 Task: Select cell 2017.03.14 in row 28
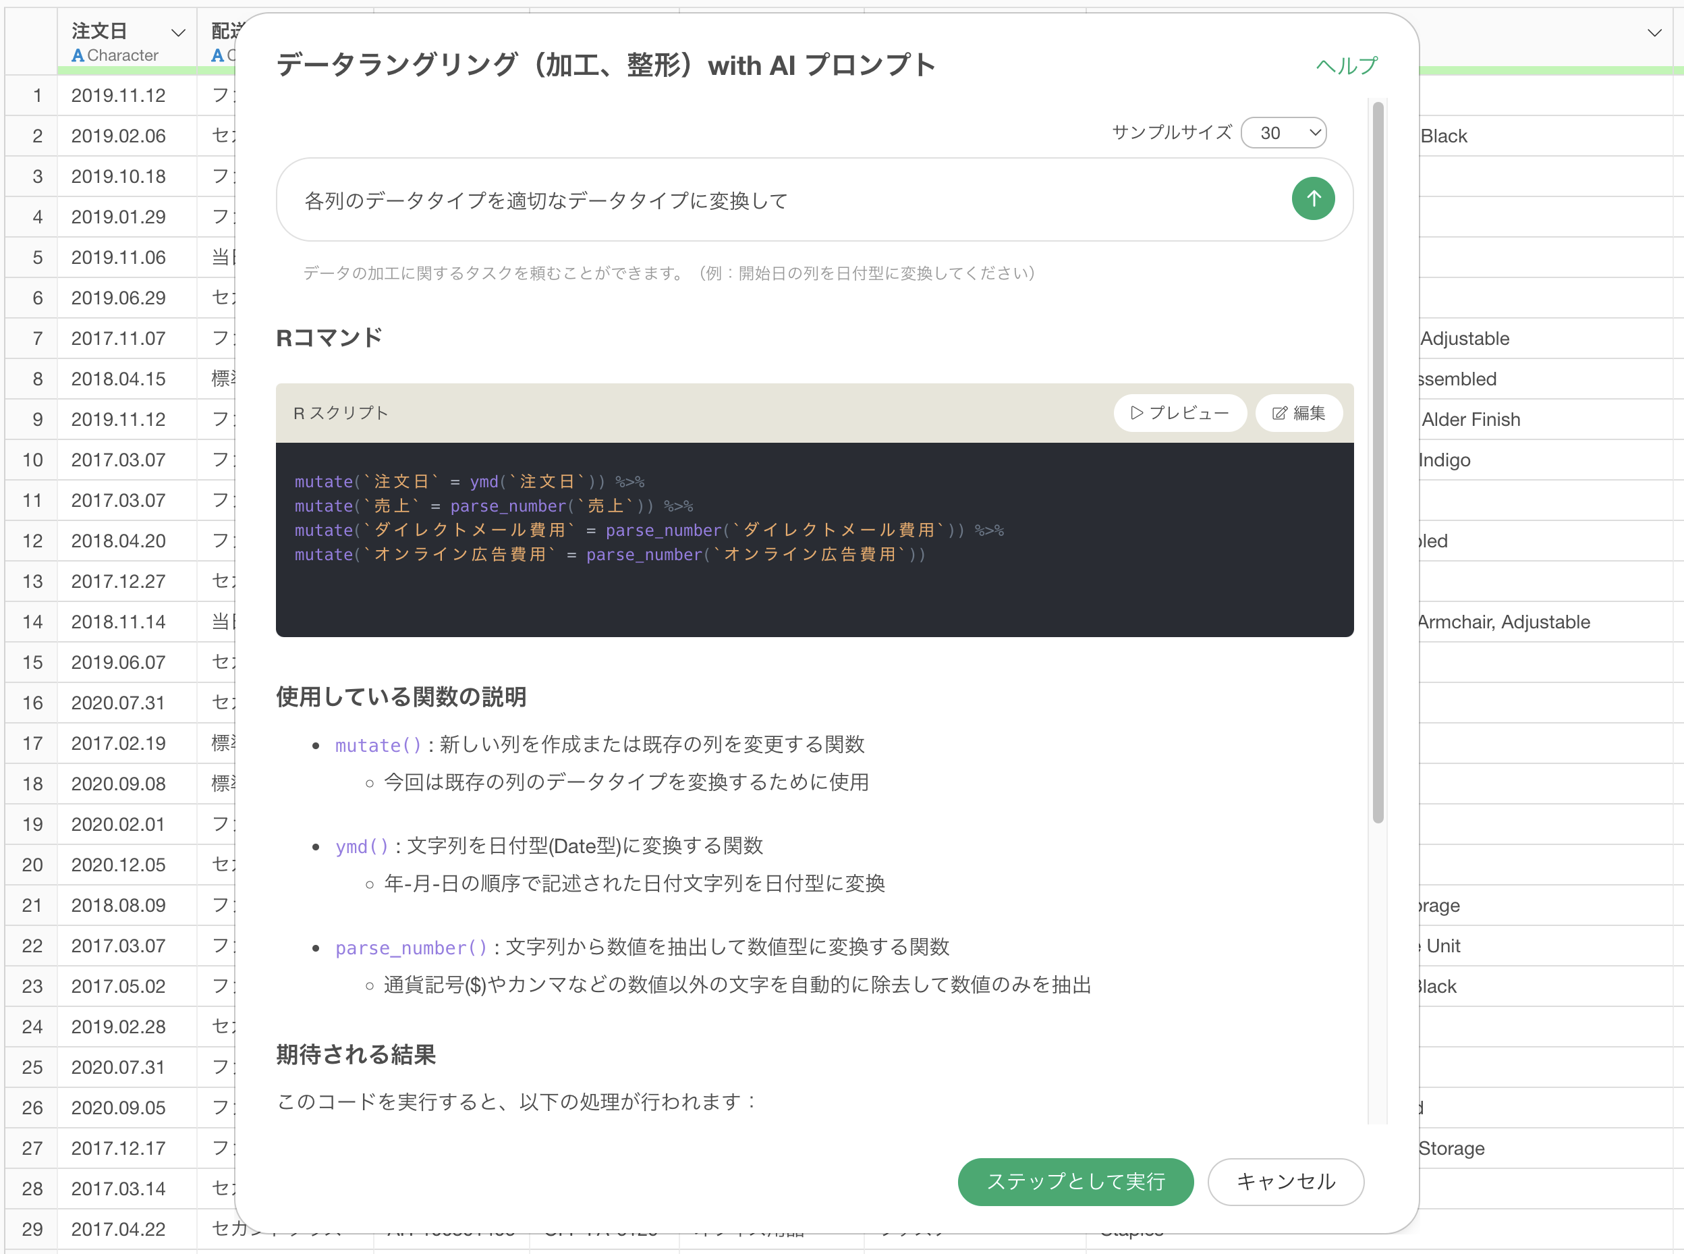(127, 1189)
